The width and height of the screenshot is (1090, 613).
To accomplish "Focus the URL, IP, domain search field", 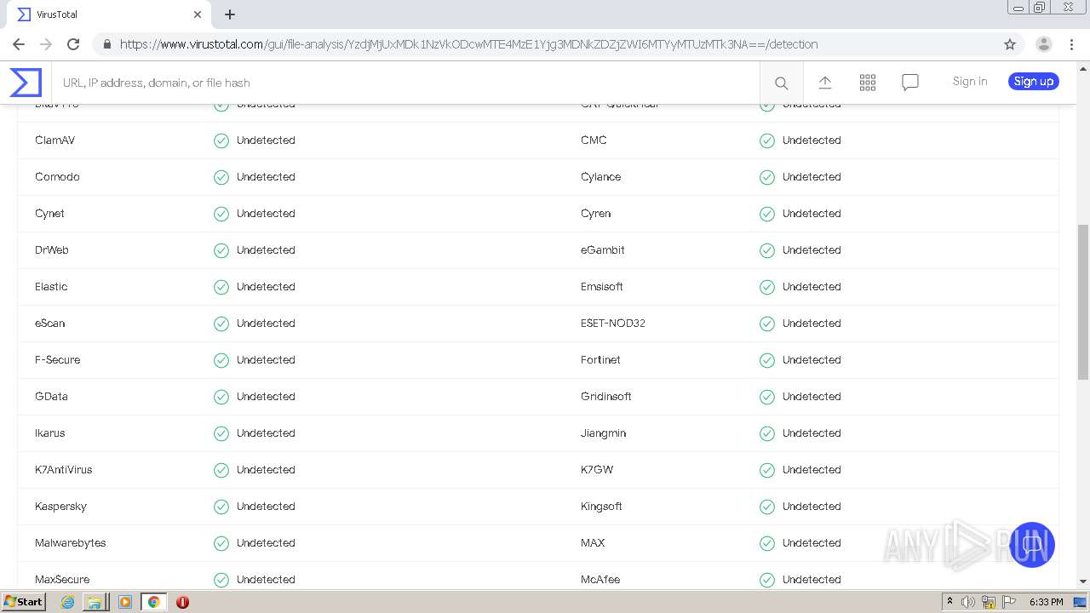I will [x=405, y=83].
